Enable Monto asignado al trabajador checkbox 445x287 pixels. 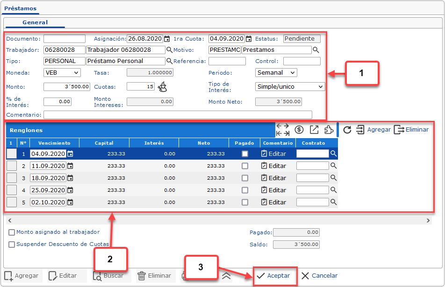tap(12, 232)
